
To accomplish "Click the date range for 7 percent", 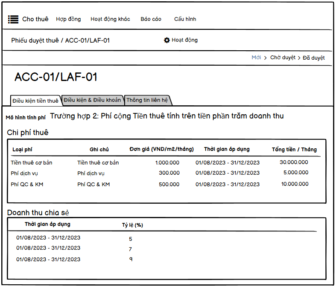I will [48, 248].
